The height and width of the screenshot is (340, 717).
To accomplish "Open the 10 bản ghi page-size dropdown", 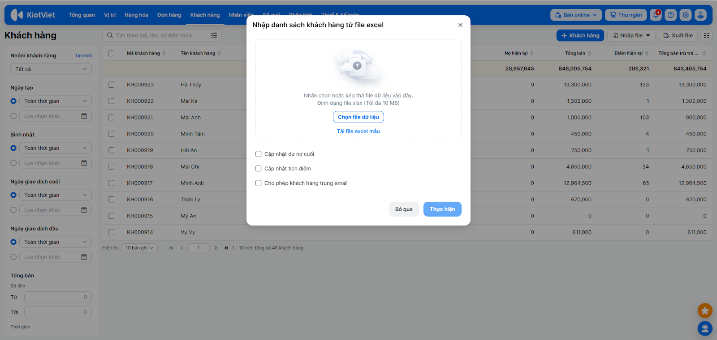I will [x=139, y=248].
